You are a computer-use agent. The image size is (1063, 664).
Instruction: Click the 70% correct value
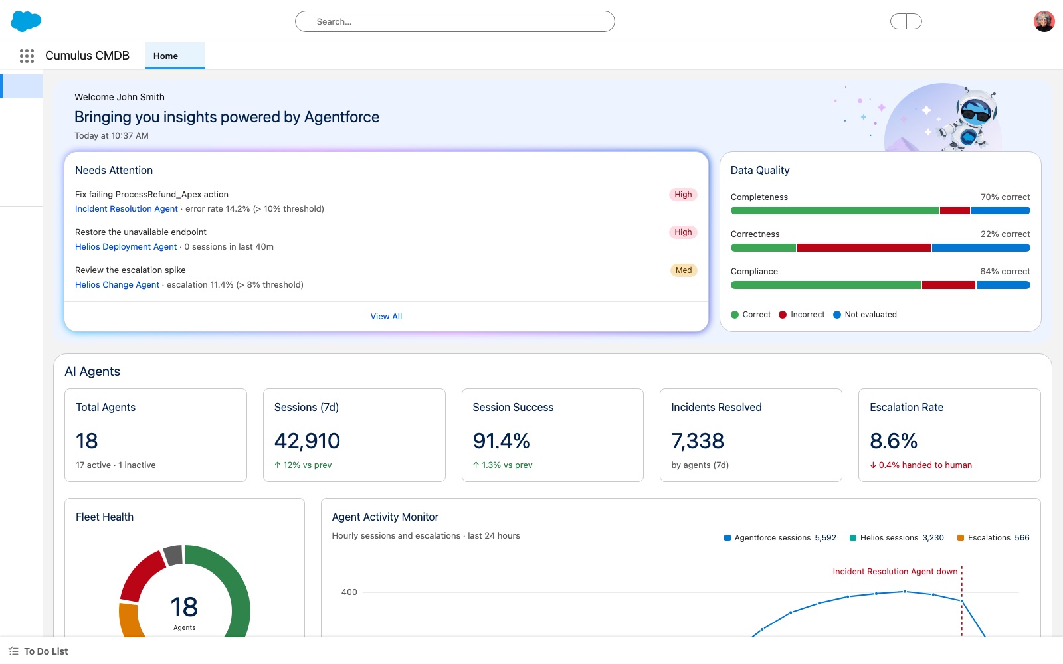[x=1005, y=197]
